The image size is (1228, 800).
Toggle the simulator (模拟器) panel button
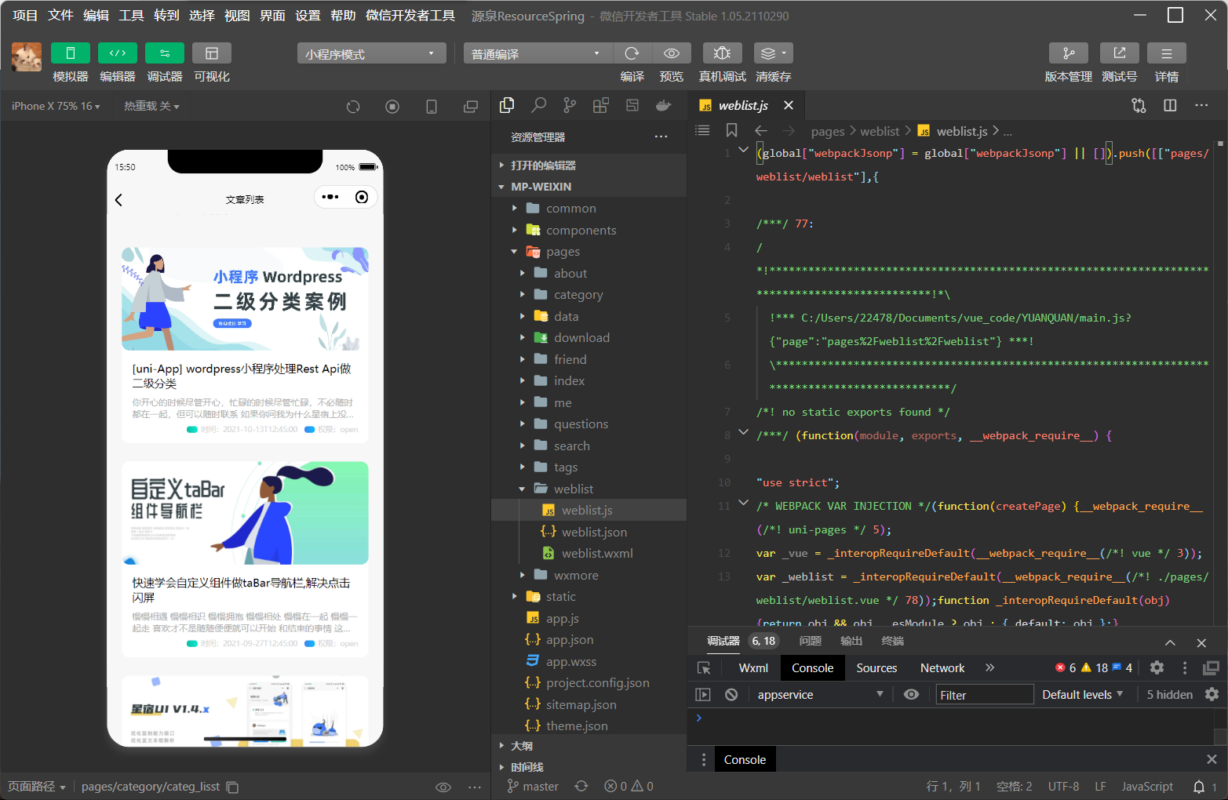pyautogui.click(x=71, y=53)
